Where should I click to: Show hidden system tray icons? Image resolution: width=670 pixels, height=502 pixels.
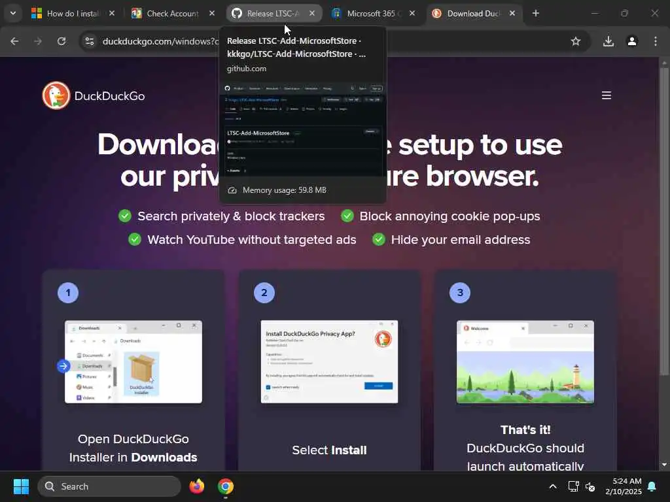click(552, 486)
